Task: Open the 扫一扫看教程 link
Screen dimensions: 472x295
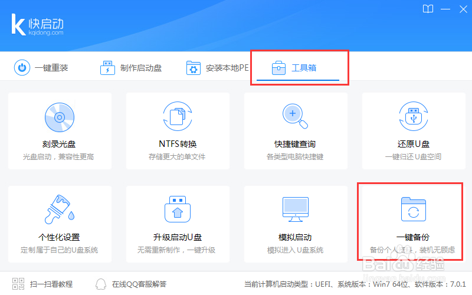Action: (51, 284)
